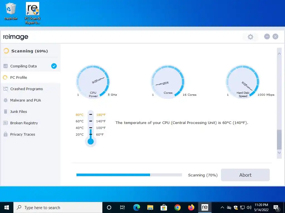Click the 'Scanning (69%)' header text

(x=30, y=51)
